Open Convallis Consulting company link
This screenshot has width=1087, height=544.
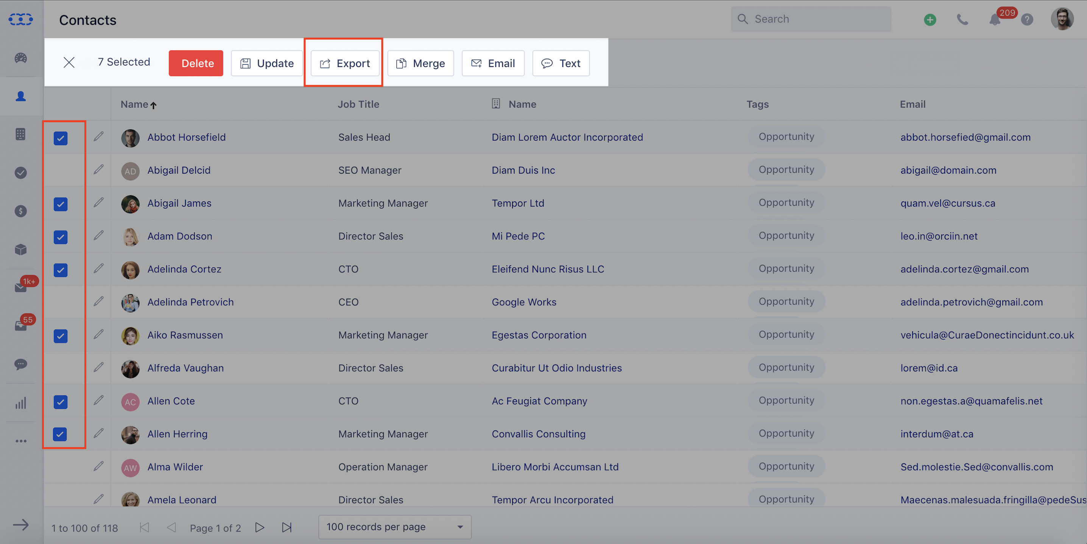point(539,434)
